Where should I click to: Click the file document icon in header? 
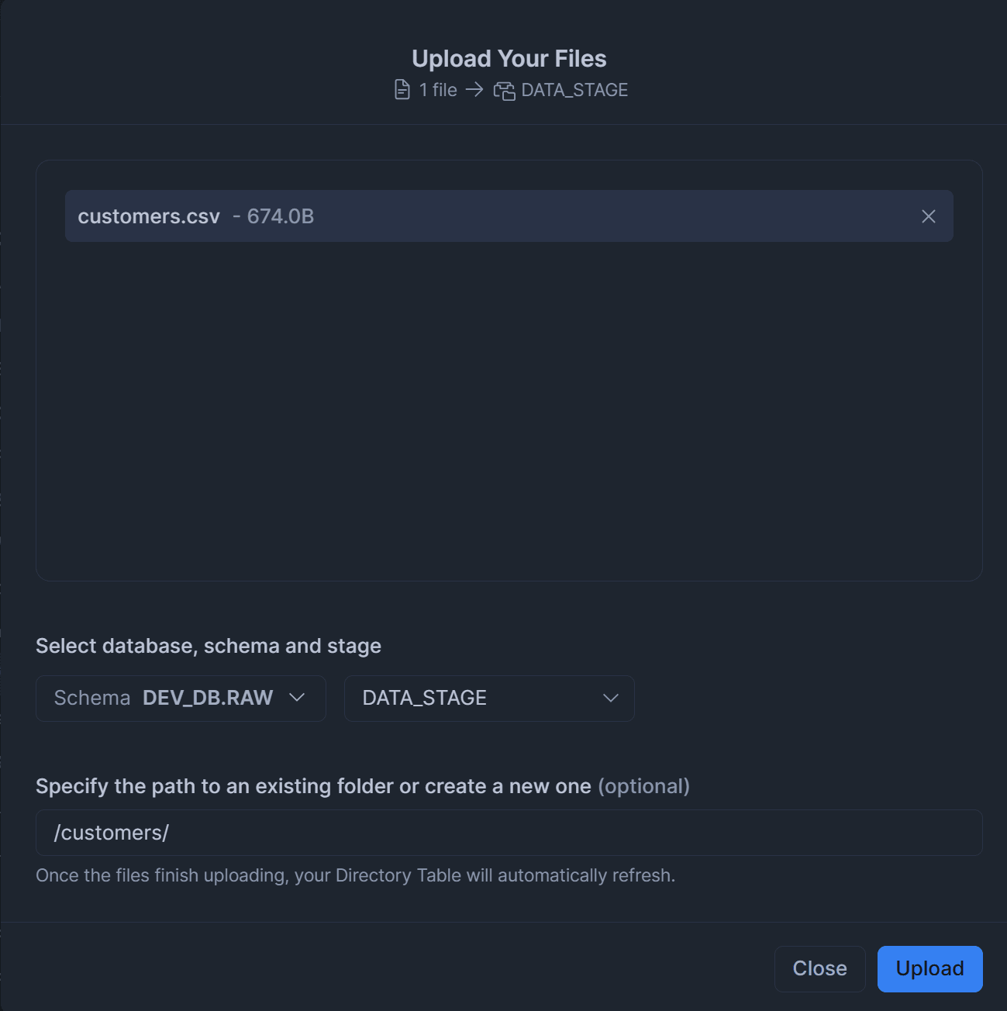[x=402, y=90]
